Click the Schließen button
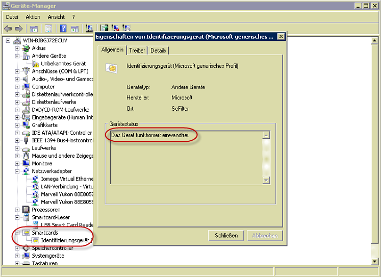The width and height of the screenshot is (381, 277). coord(226,236)
